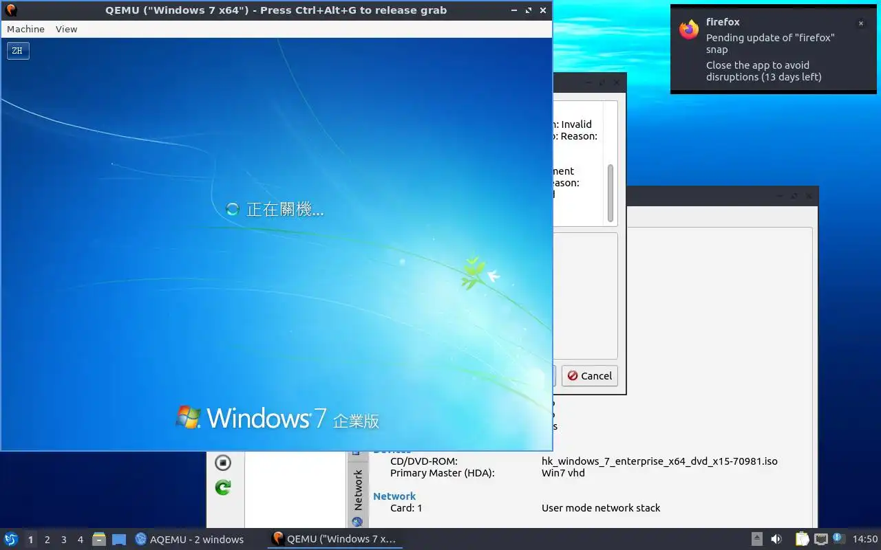Image resolution: width=881 pixels, height=550 pixels.
Task: Switch to workspace 4 in the pager
Action: pyautogui.click(x=80, y=540)
